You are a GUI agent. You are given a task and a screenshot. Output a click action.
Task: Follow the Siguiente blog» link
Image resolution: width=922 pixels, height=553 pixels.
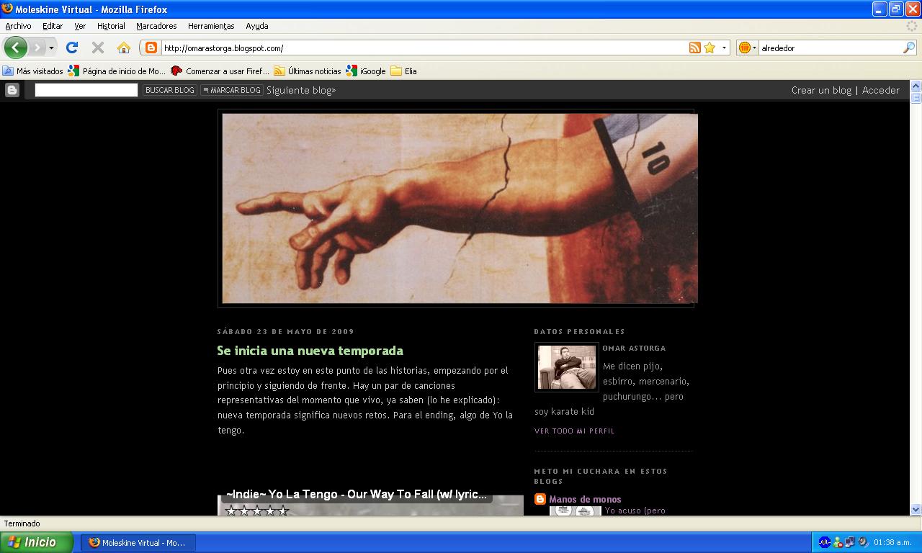tap(301, 90)
